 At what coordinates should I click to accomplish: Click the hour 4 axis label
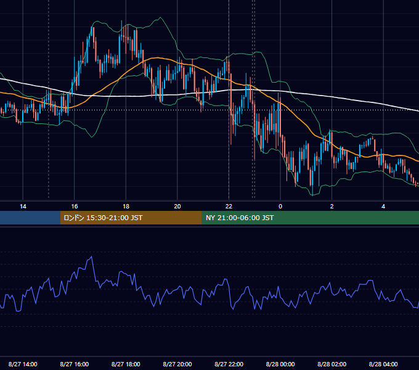tap(383, 207)
